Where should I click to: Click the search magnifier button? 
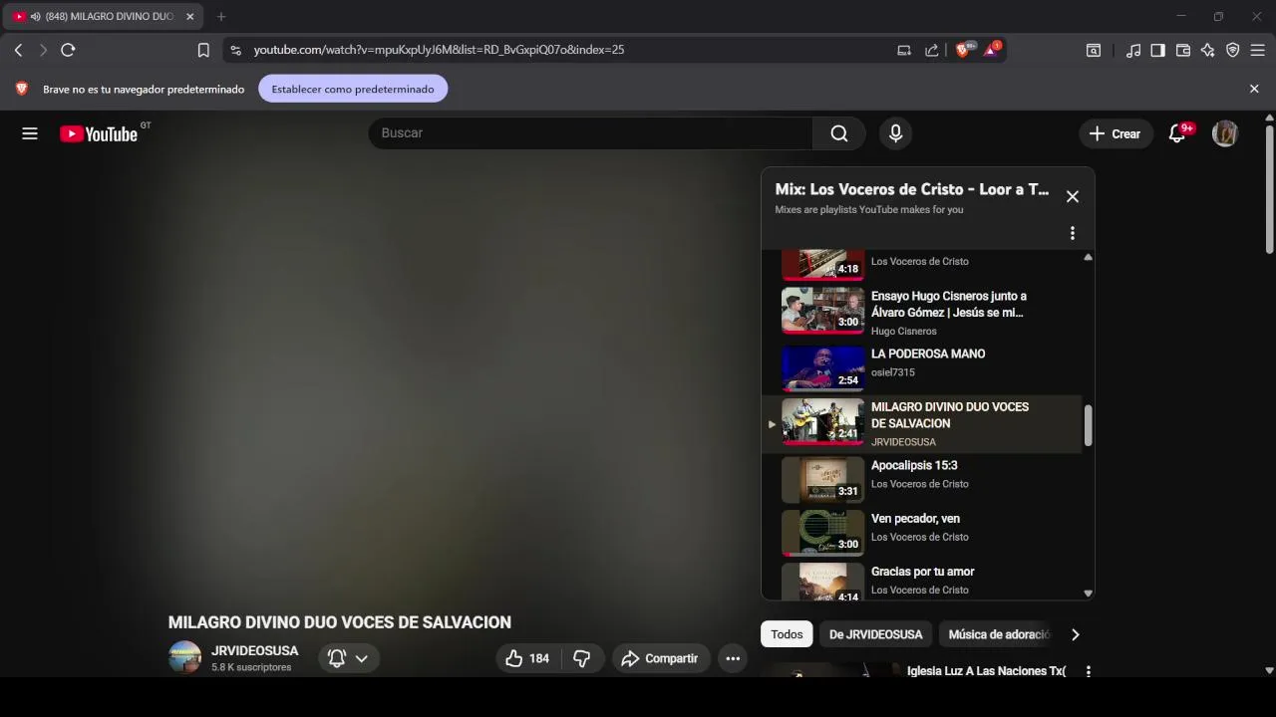[x=839, y=133]
